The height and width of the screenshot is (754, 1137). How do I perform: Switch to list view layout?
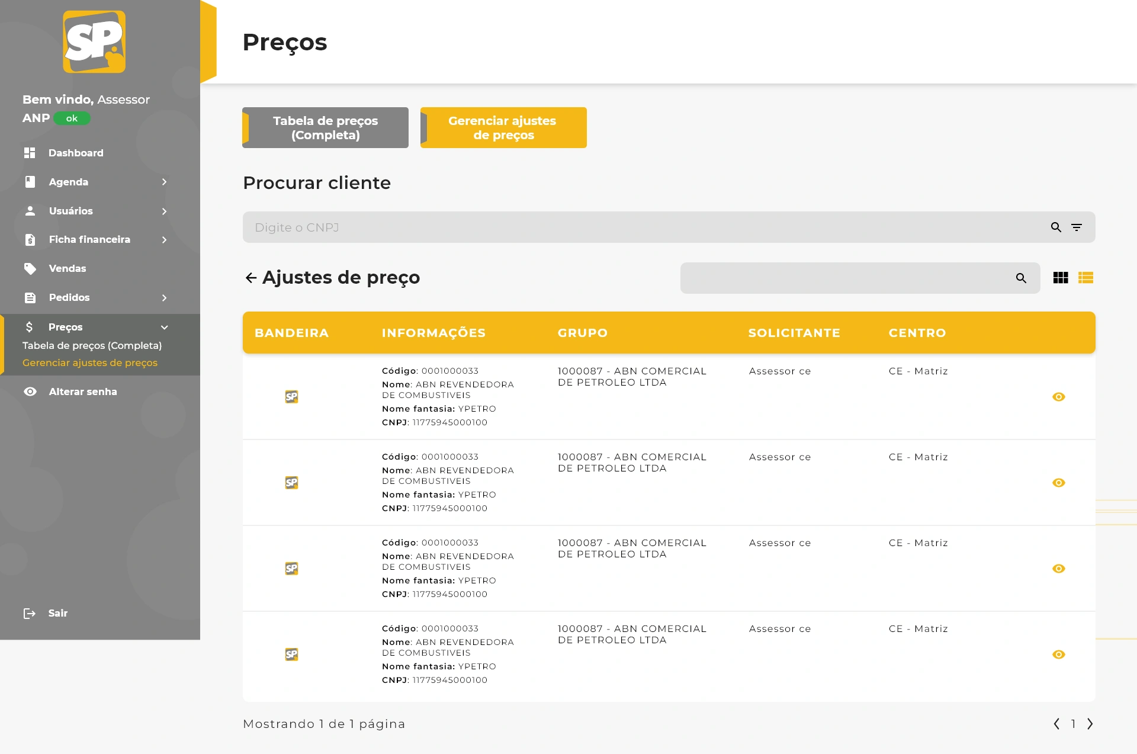click(x=1085, y=278)
